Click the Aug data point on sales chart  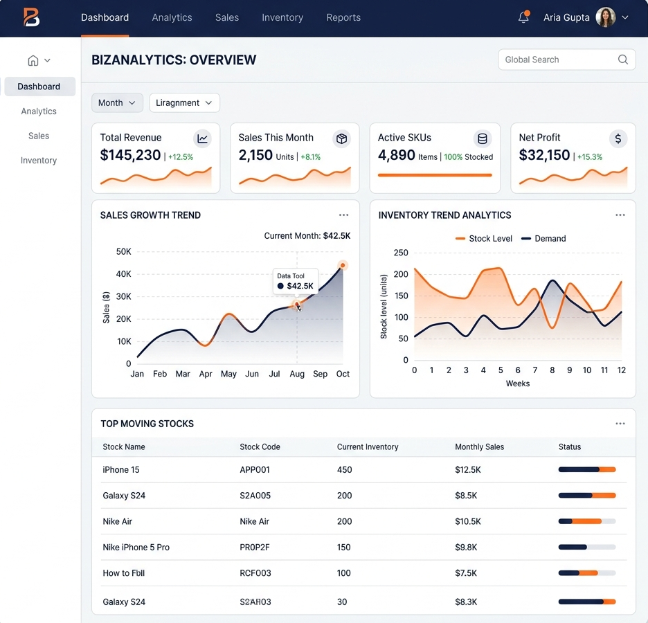(x=297, y=305)
